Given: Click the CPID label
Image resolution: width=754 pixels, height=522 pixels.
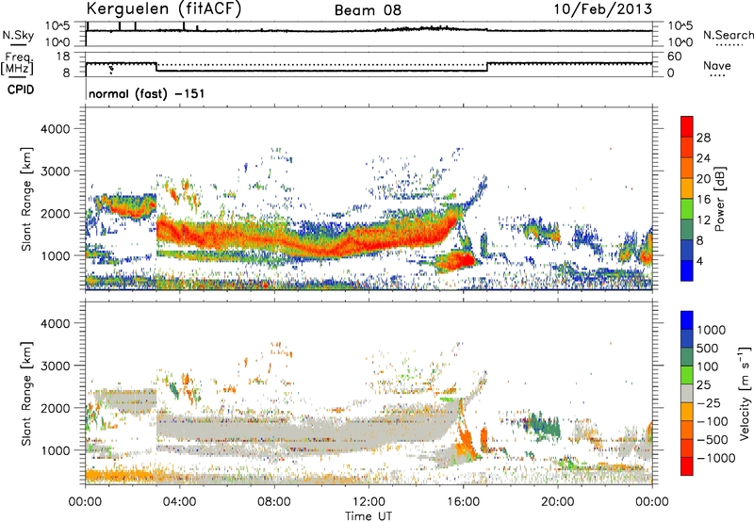Looking at the screenshot, I should point(21,90).
